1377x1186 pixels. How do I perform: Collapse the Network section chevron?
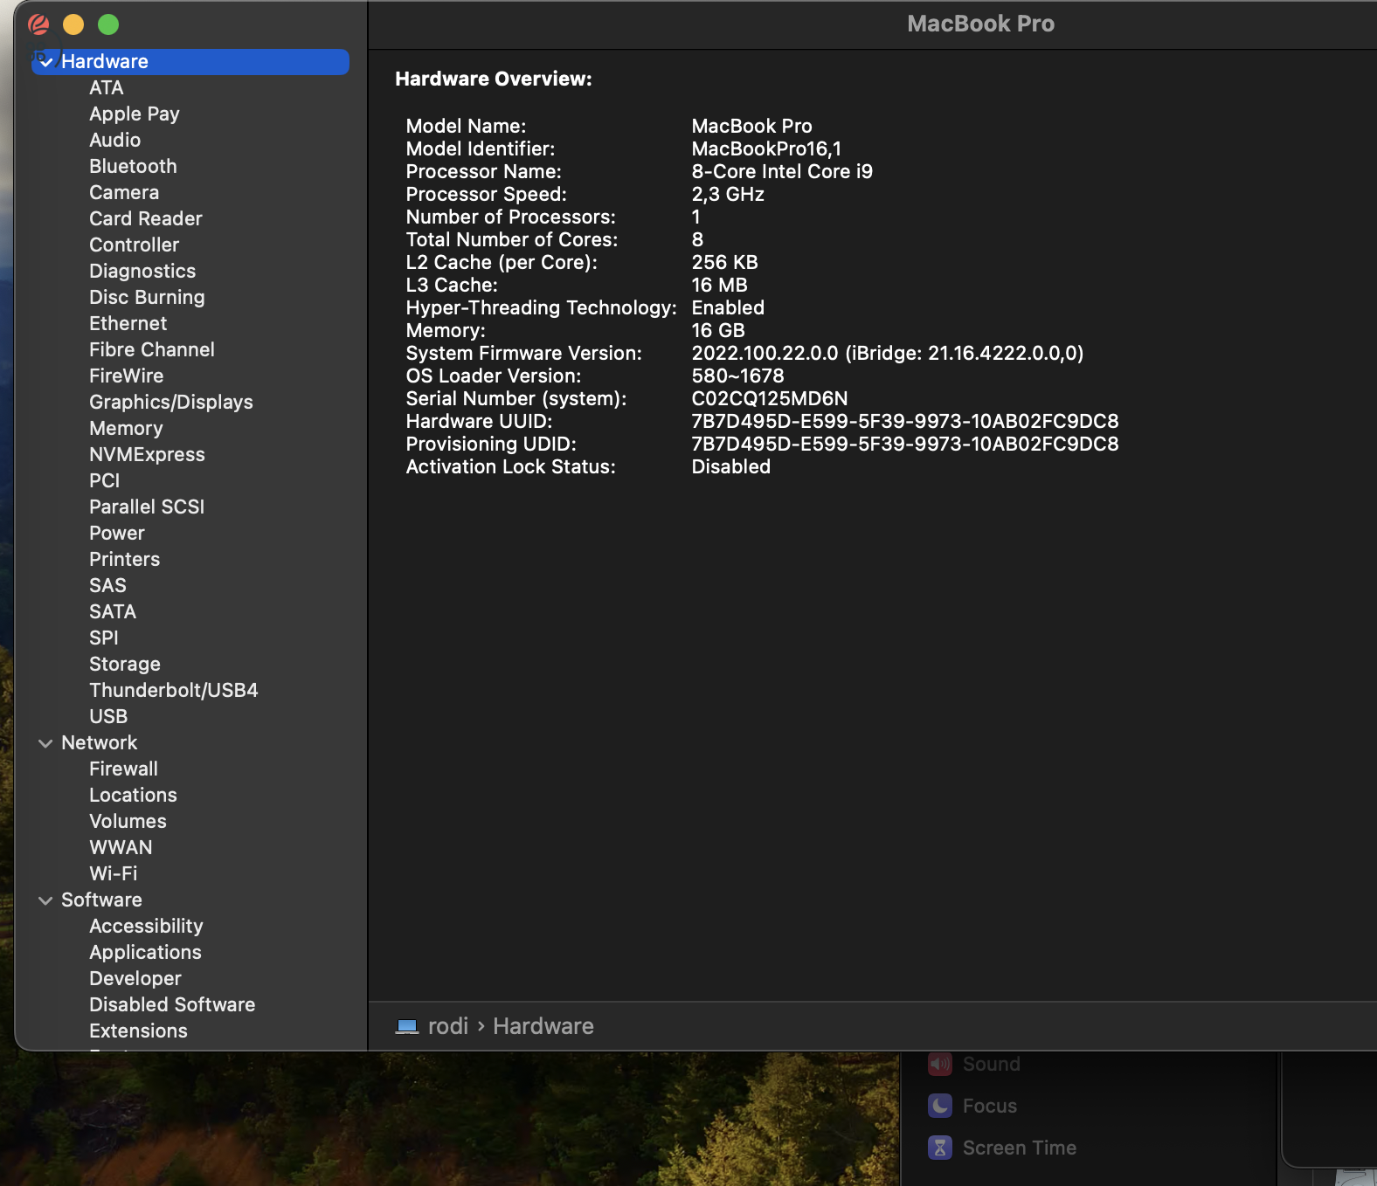(45, 743)
